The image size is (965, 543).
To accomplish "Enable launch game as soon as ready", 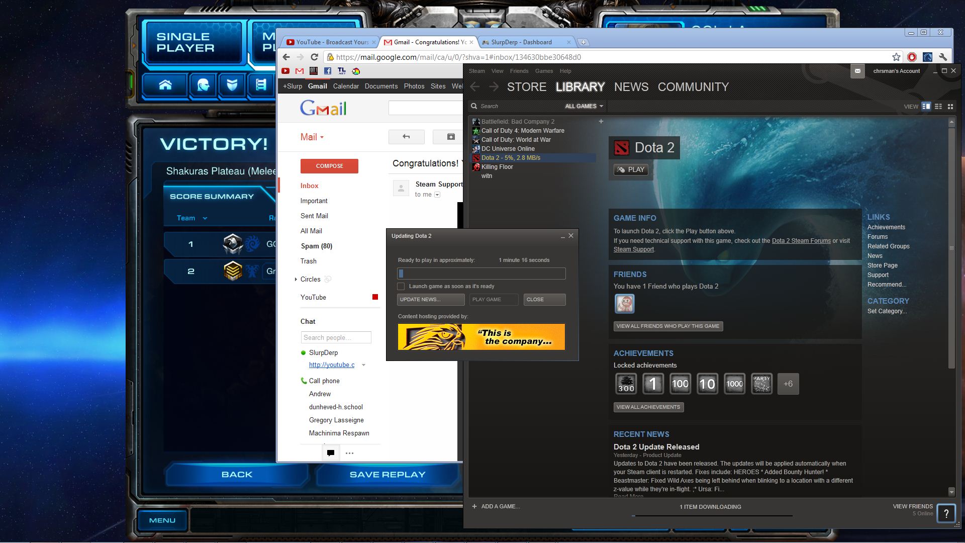I will click(x=401, y=286).
